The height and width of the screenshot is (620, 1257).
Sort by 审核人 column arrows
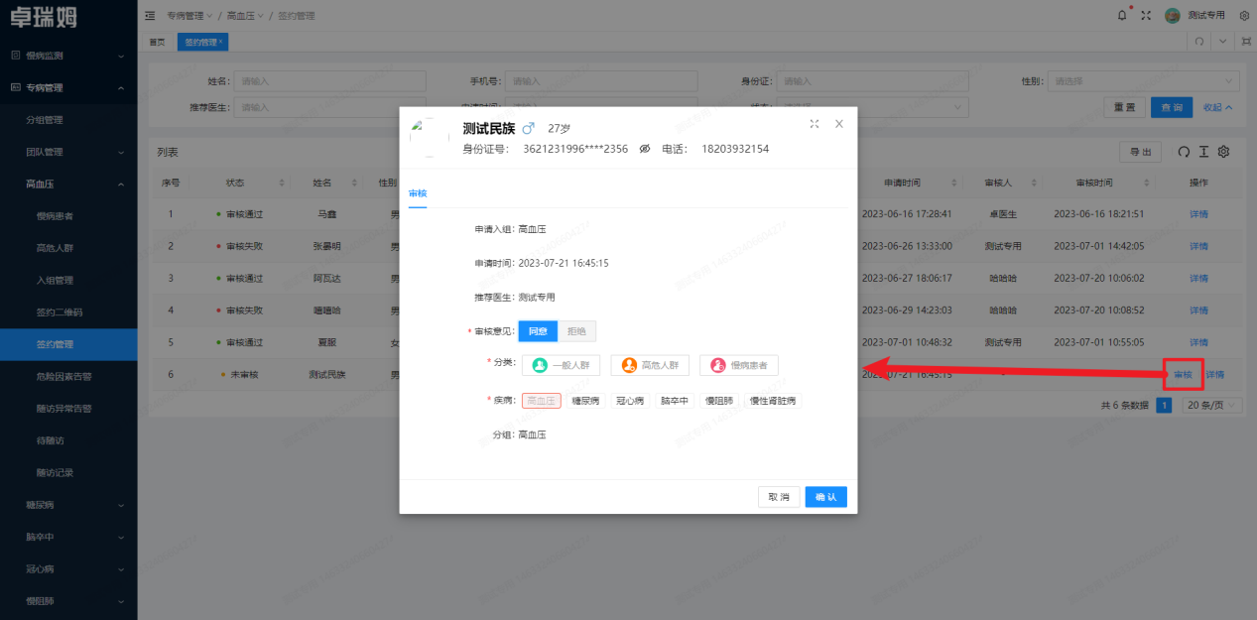point(1033,184)
